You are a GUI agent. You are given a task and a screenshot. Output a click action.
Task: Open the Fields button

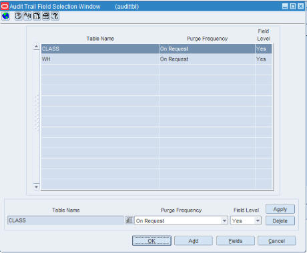pos(236,241)
